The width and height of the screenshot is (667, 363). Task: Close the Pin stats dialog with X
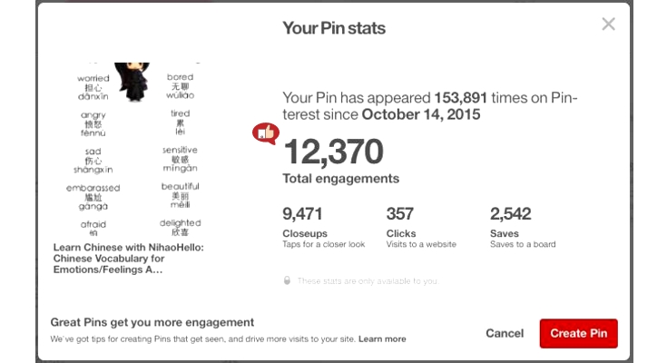[x=608, y=25]
